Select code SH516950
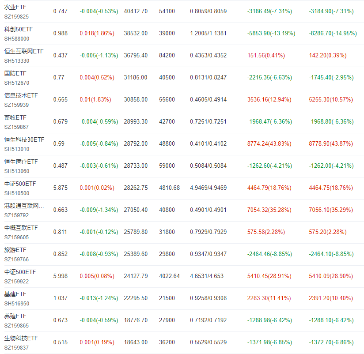This screenshot has width=364, height=354. (17, 303)
